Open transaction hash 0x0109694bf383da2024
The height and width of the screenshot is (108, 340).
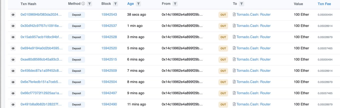point(41,15)
